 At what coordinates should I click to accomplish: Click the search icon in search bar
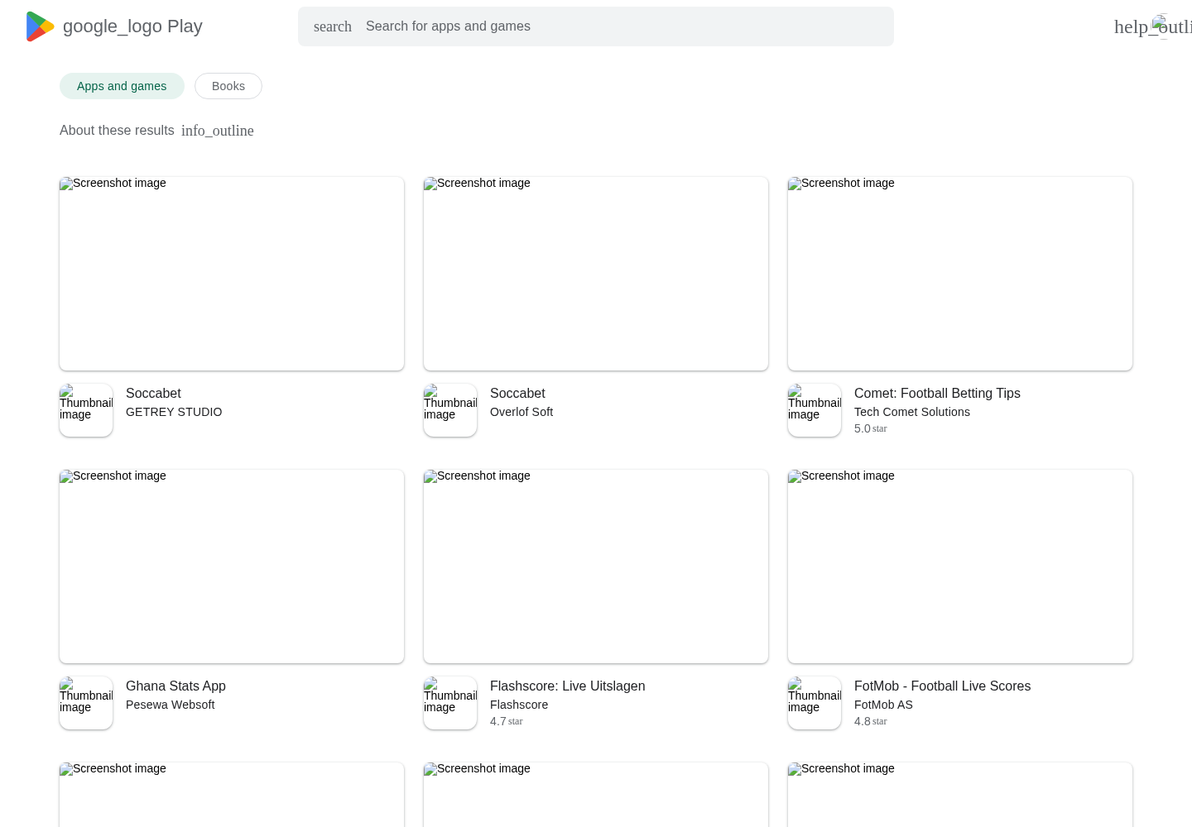click(x=333, y=26)
